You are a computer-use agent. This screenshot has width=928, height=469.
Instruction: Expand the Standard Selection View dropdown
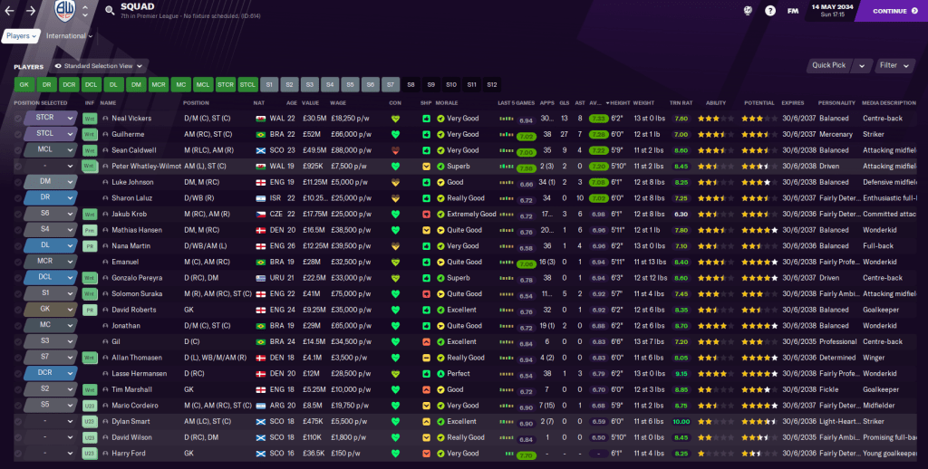point(100,66)
